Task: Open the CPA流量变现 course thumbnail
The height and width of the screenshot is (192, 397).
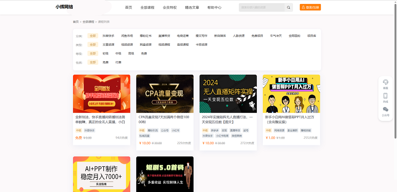Action: point(165,94)
